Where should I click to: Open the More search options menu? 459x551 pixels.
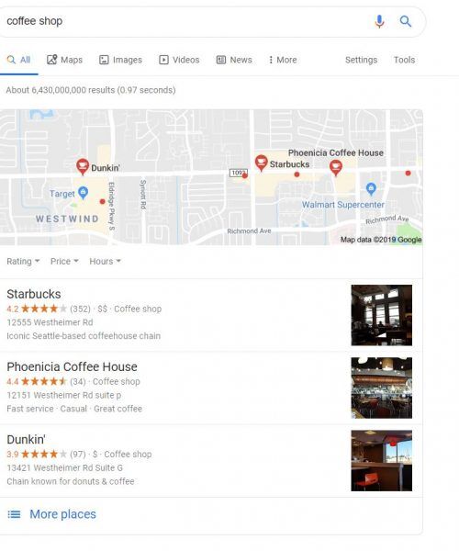point(283,60)
